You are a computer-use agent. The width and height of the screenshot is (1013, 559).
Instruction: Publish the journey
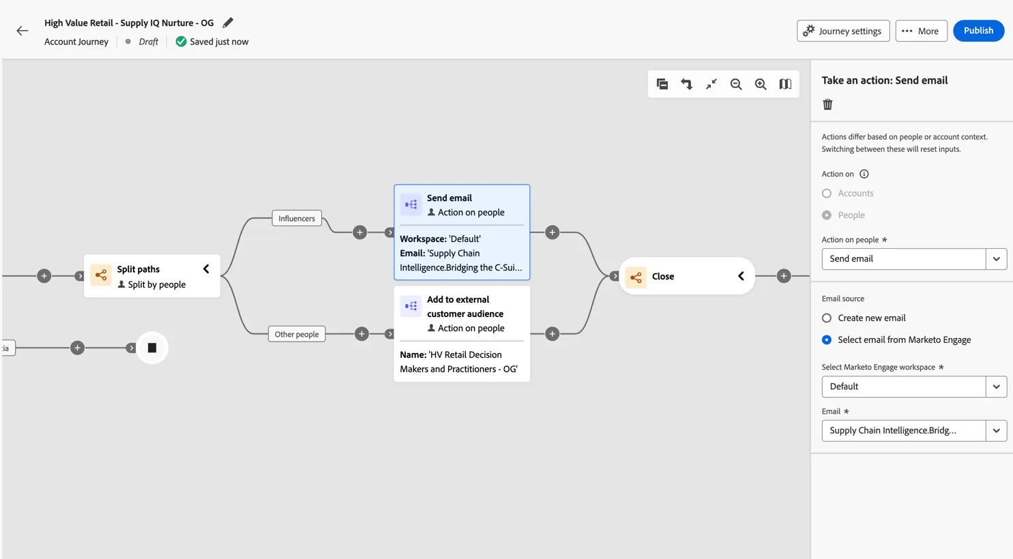pyautogui.click(x=978, y=31)
